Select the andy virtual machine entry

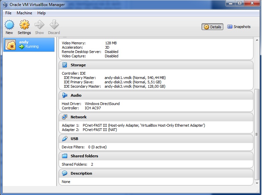(29, 45)
